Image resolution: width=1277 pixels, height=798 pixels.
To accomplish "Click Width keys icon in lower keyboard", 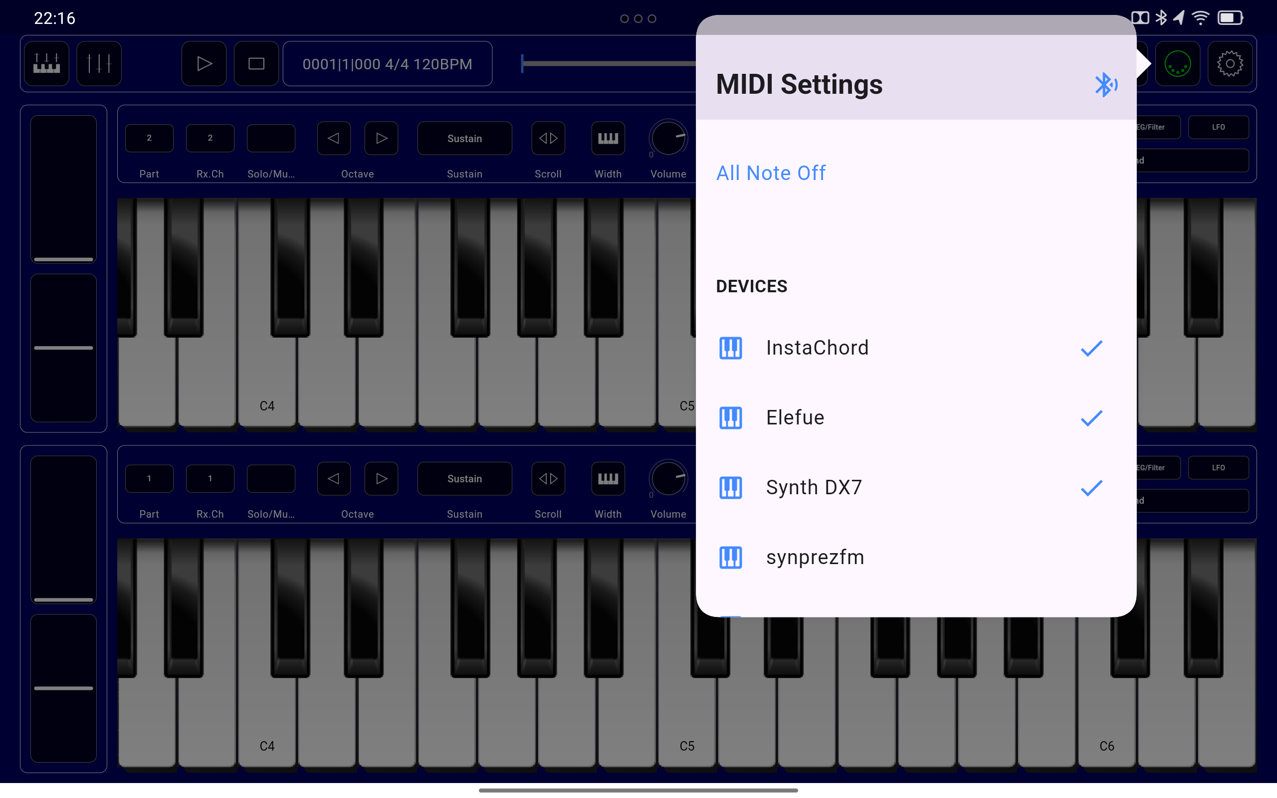I will click(x=608, y=479).
